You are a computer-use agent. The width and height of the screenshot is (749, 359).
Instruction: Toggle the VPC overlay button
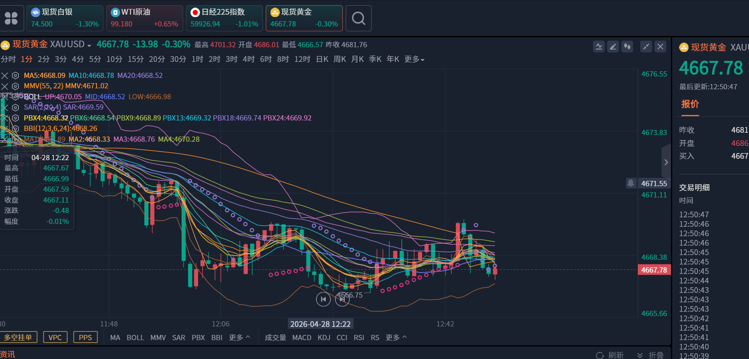pos(55,337)
